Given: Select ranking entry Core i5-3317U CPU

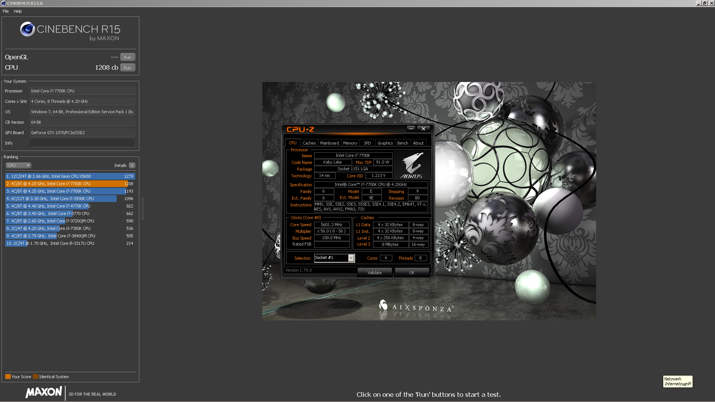Looking at the screenshot, I should click(70, 243).
